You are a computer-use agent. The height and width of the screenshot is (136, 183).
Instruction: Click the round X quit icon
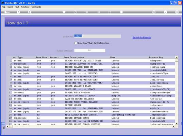(x=177, y=12)
